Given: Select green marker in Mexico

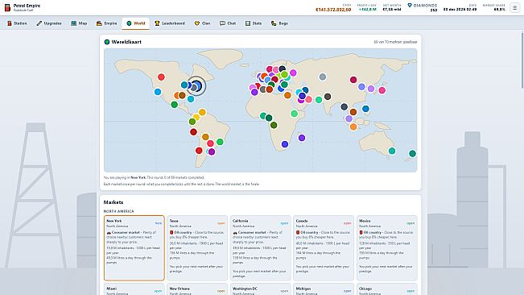Looking at the screenshot, I should [x=174, y=105].
